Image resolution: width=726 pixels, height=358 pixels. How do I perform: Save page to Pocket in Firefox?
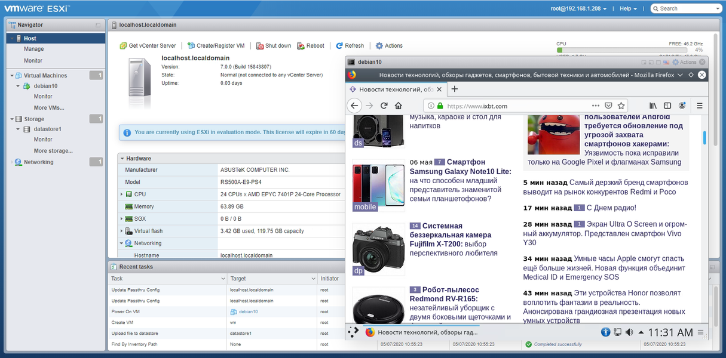(x=608, y=106)
